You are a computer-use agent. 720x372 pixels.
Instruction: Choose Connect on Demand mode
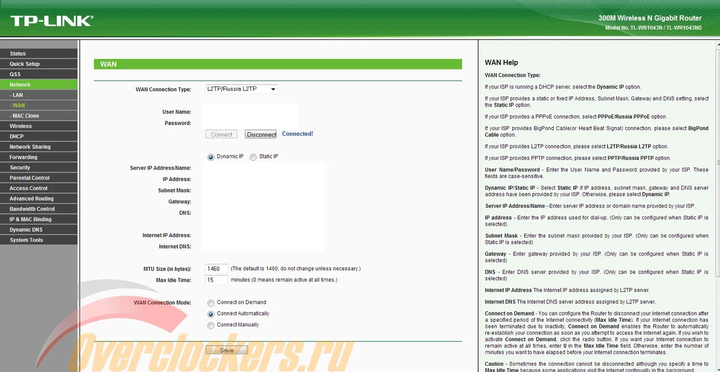pyautogui.click(x=211, y=303)
